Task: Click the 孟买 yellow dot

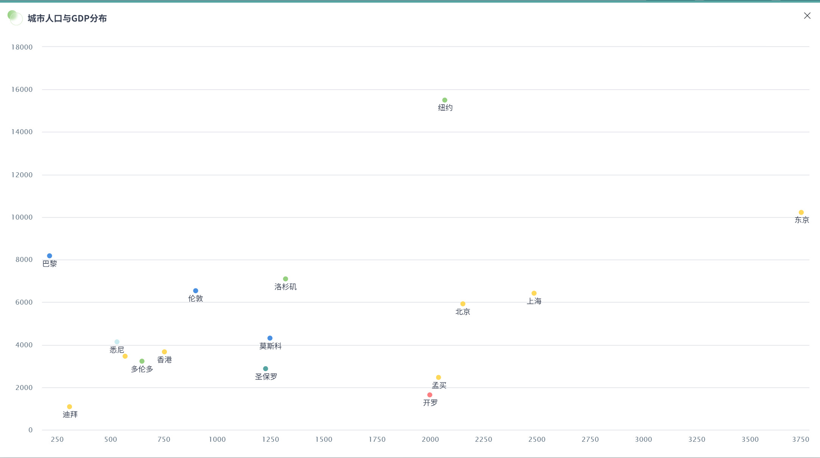Action: (x=439, y=378)
